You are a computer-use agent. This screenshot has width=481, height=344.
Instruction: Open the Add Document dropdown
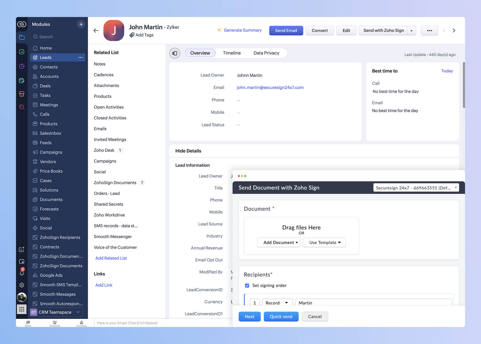tap(279, 242)
